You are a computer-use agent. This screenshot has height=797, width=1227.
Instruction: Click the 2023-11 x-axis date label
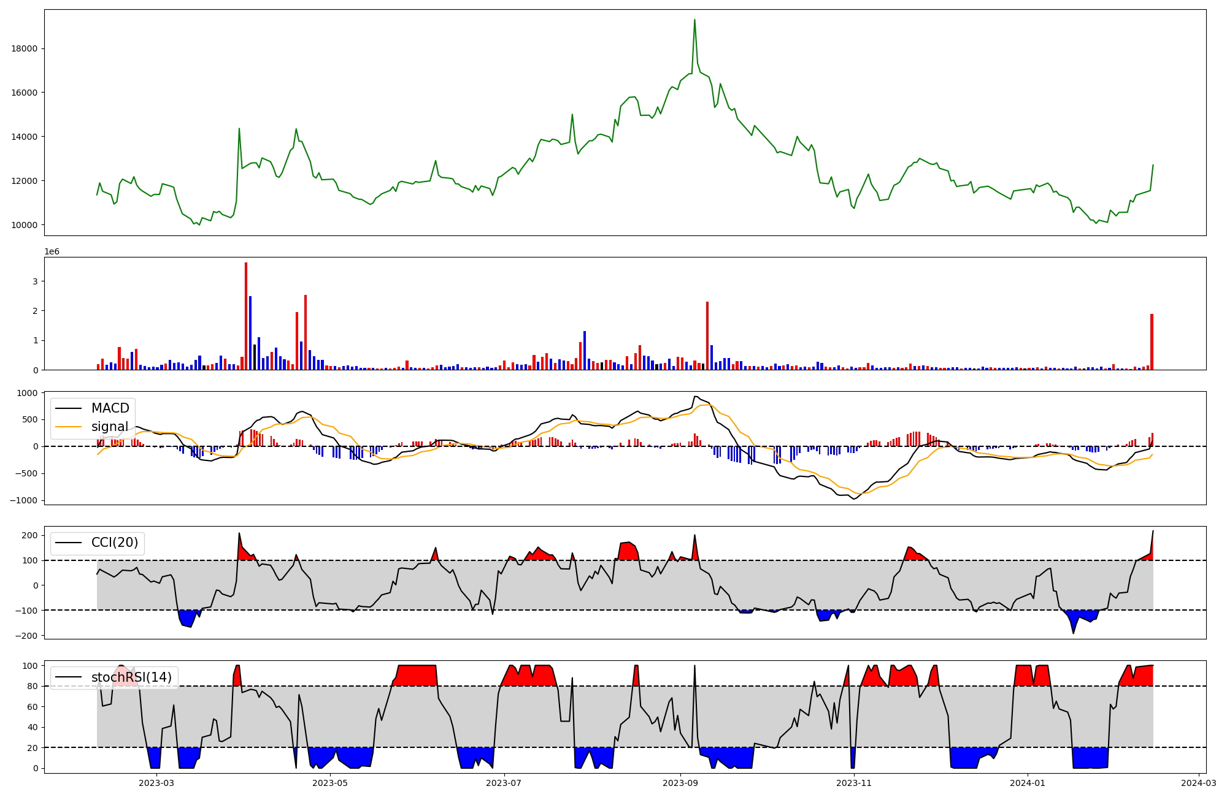854,783
